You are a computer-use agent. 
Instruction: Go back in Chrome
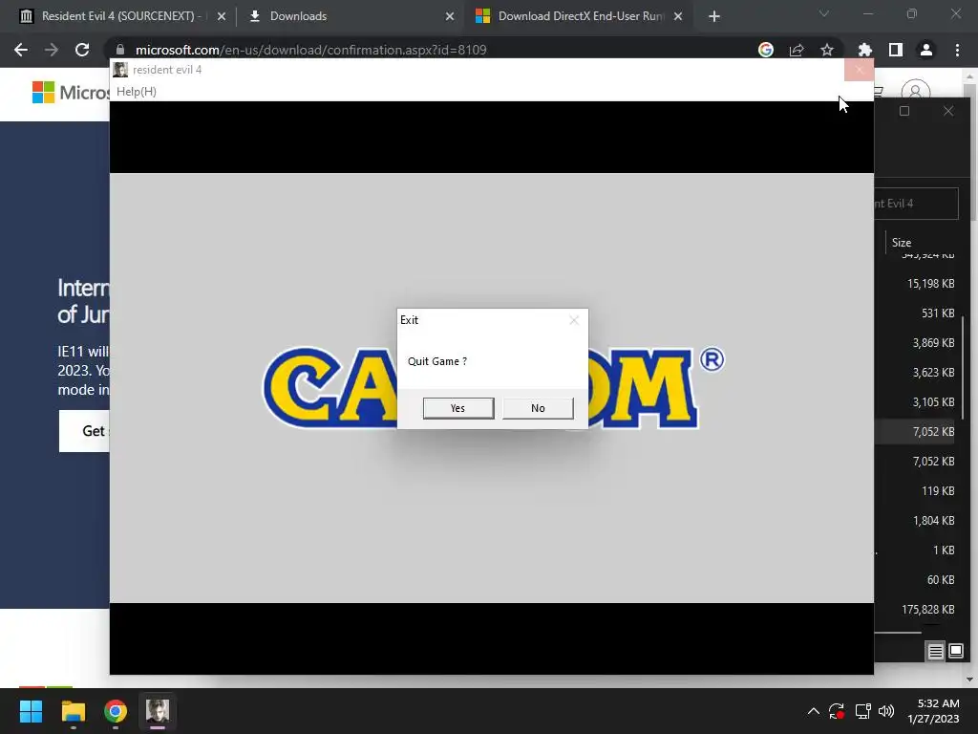(21, 50)
